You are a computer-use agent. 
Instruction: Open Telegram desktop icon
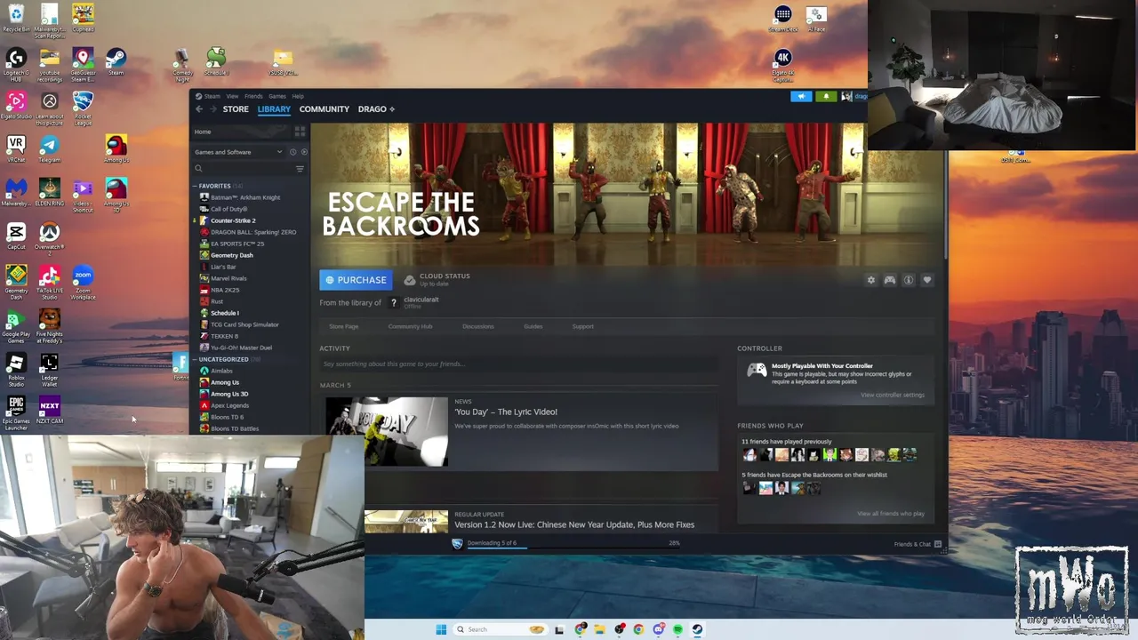50,148
